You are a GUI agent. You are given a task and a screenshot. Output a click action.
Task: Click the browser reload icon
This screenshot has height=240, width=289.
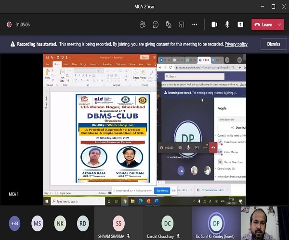(171, 67)
